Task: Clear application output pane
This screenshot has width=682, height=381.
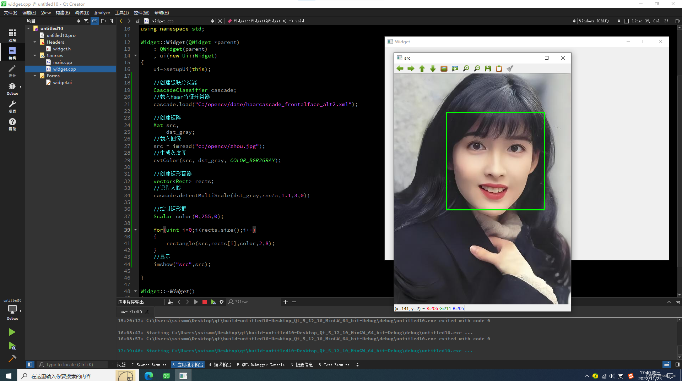Action: [x=170, y=302]
